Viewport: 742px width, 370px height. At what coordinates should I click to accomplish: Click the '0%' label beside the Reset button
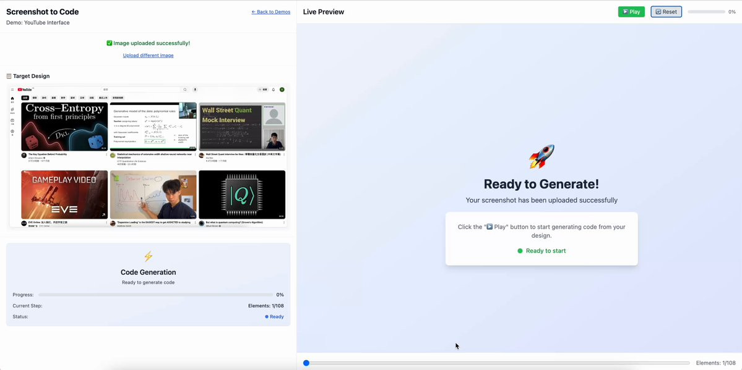click(x=731, y=12)
